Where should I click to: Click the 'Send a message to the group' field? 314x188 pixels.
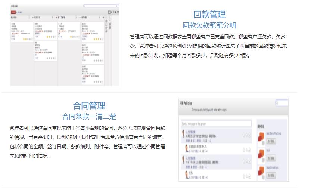pos(216,123)
